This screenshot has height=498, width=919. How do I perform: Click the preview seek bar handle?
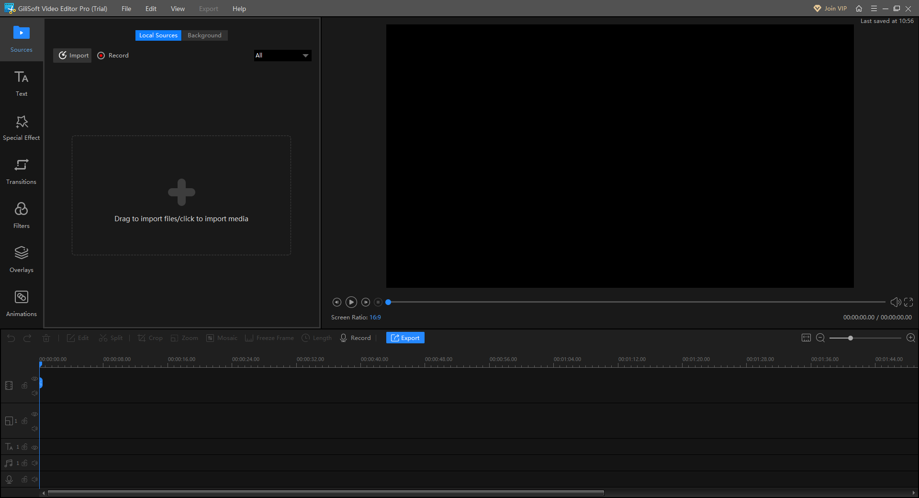pos(389,302)
